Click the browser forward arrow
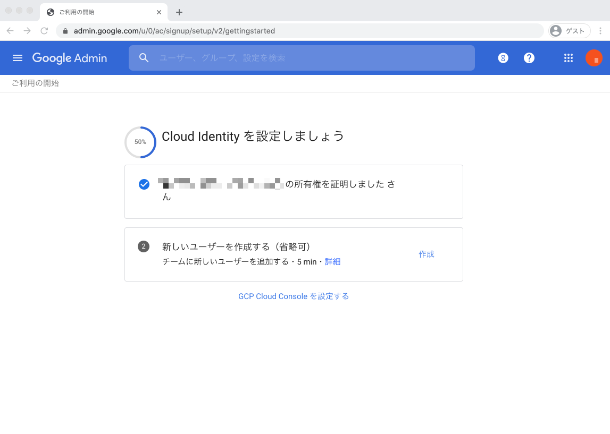The image size is (610, 434). click(27, 31)
